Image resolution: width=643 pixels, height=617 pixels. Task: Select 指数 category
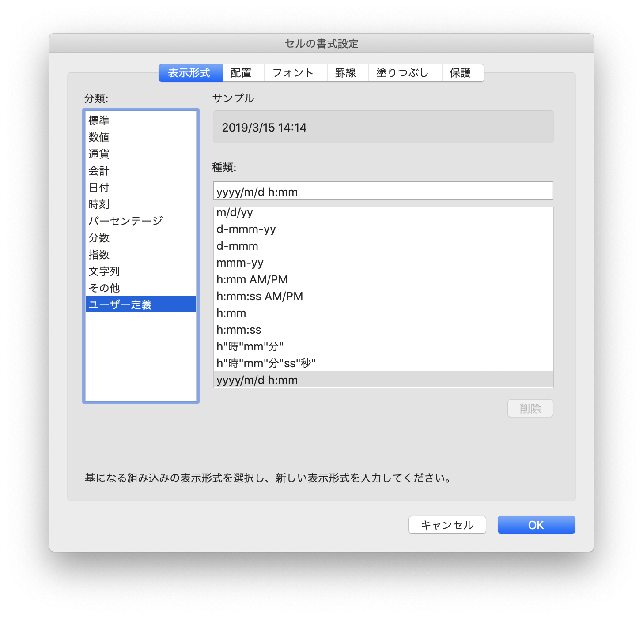[x=141, y=254]
